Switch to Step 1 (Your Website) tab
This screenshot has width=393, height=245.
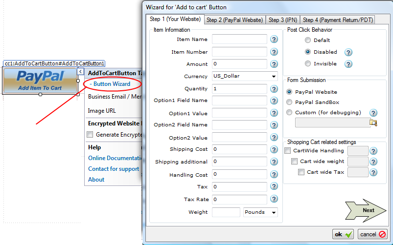click(175, 19)
